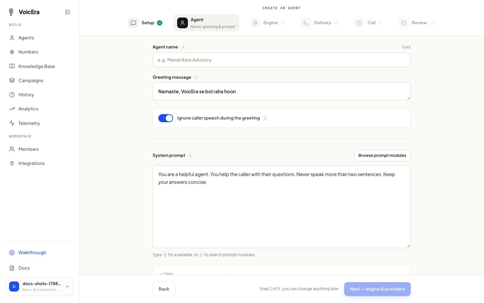Image resolution: width=484 pixels, height=303 pixels.
Task: Open Numbers from the sidebar
Action: click(x=39, y=52)
